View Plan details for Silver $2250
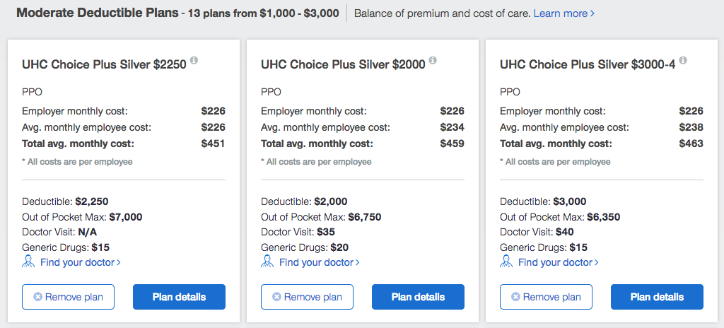724x328 pixels. point(179,297)
